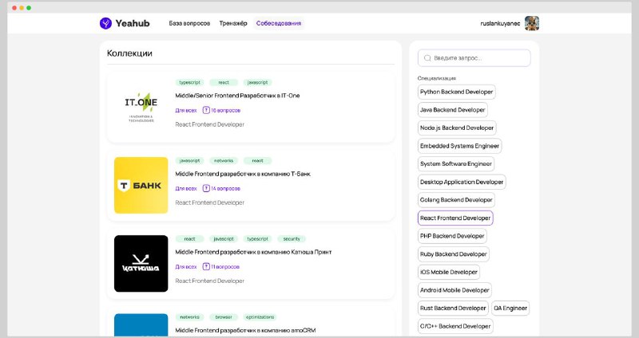Click React Frontend Developer under IT-One card

click(210, 124)
